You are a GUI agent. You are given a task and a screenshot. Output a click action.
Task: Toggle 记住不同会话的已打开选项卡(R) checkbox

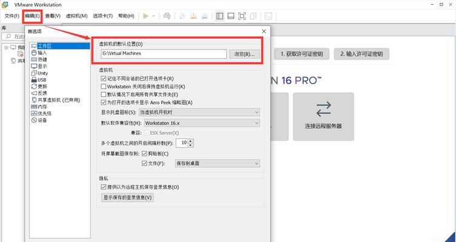click(x=103, y=79)
